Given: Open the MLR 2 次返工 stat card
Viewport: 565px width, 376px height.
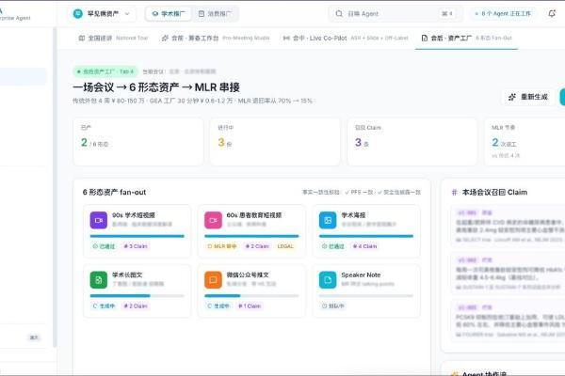Looking at the screenshot, I should 525,142.
